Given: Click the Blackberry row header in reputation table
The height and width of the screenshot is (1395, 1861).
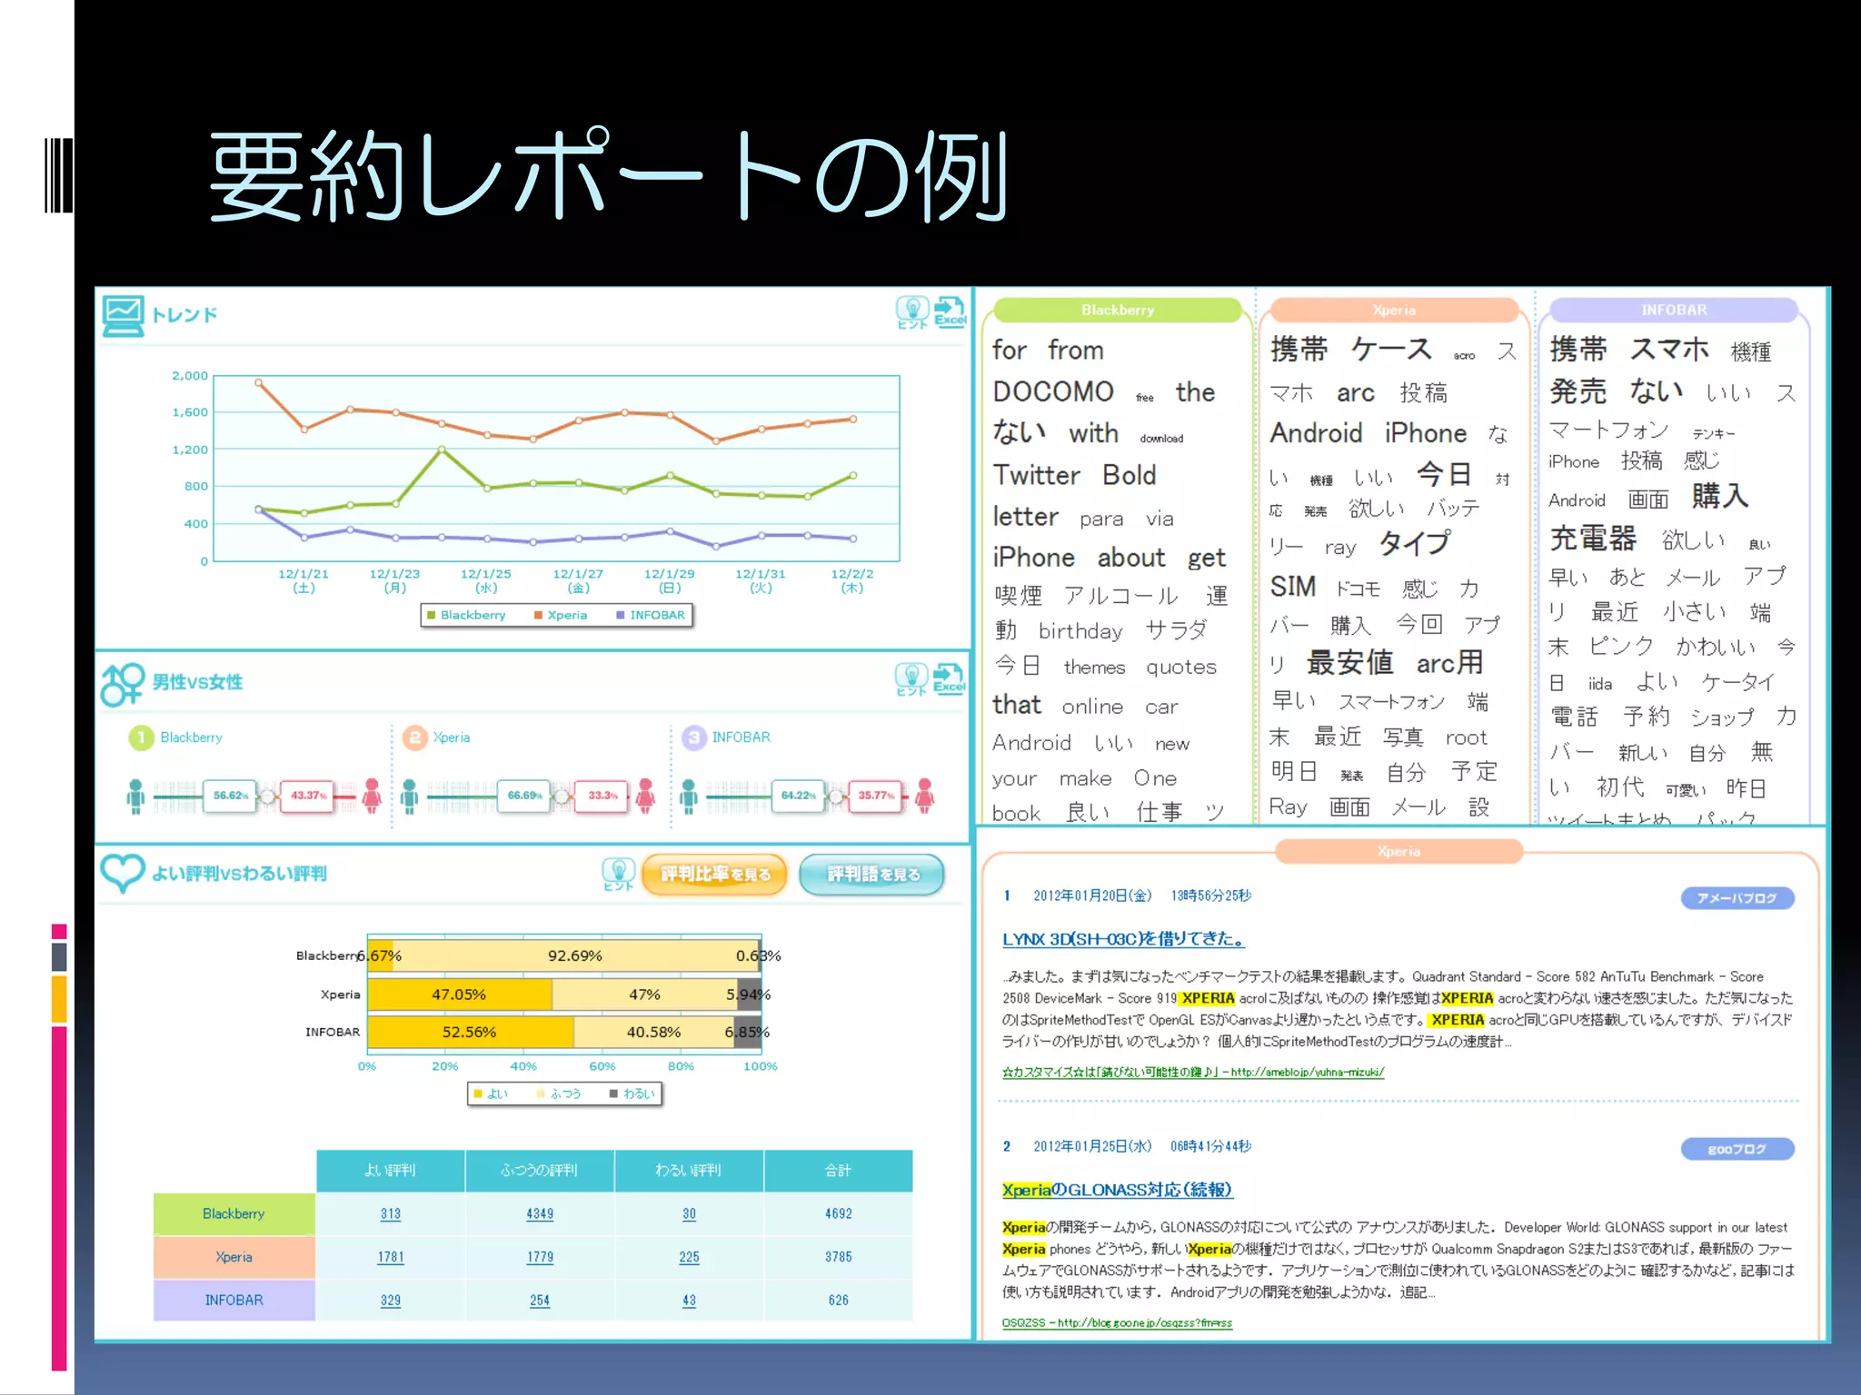Looking at the screenshot, I should (234, 1214).
